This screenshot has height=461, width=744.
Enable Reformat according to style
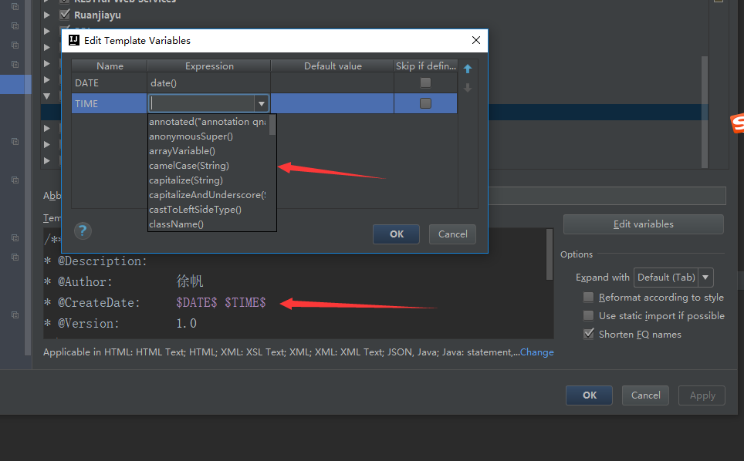pyautogui.click(x=588, y=297)
